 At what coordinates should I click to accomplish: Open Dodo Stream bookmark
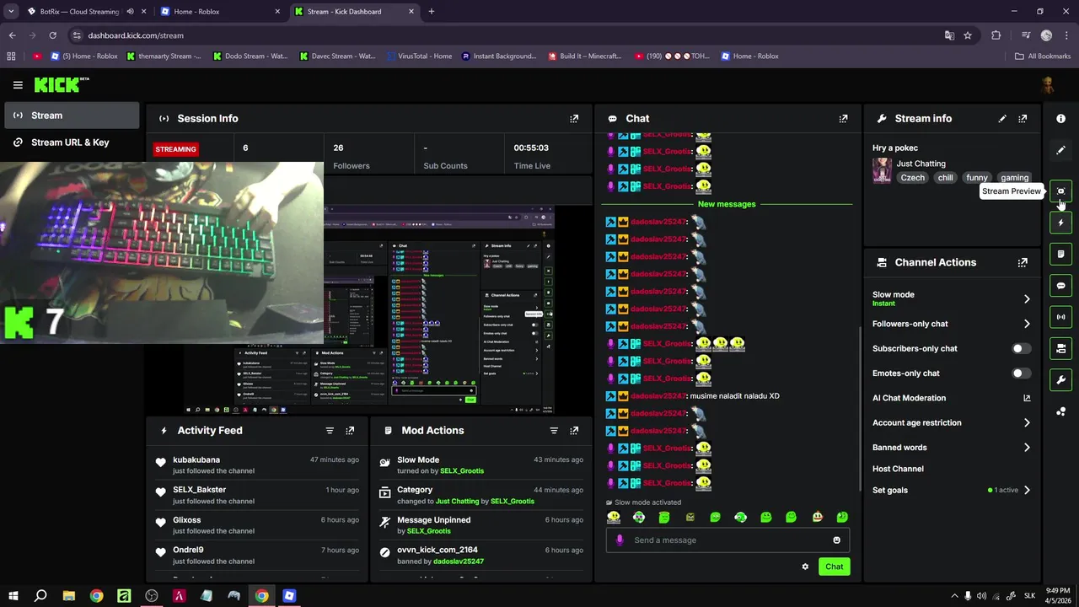250,56
